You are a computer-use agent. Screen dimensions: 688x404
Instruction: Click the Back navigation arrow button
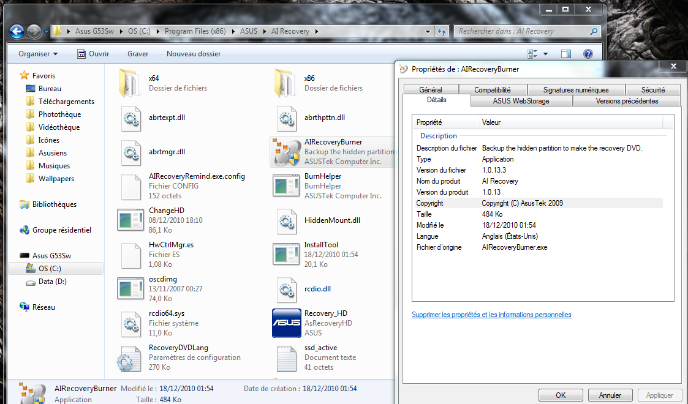pos(17,31)
